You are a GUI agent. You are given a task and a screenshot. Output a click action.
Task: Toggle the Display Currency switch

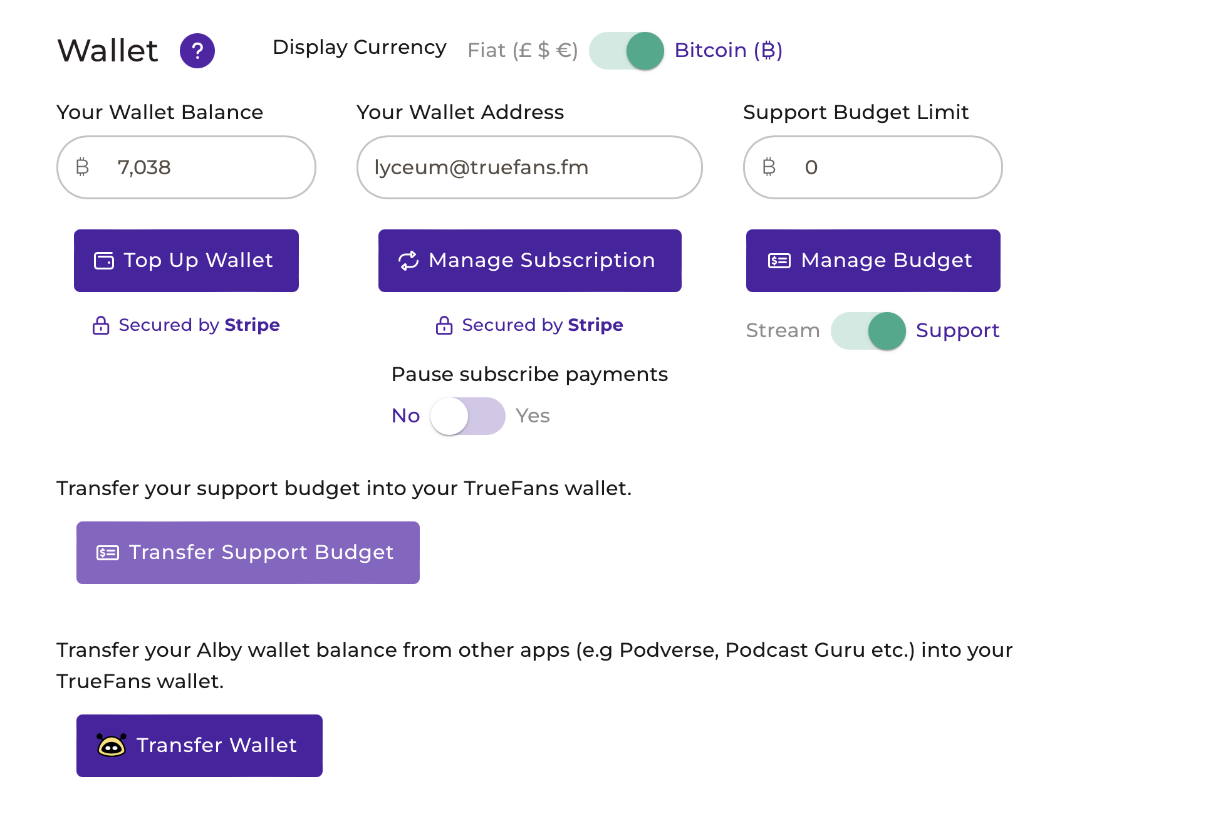point(627,51)
